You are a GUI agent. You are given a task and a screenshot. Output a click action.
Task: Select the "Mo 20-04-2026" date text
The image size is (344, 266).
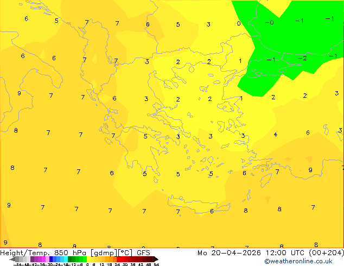click(229, 253)
